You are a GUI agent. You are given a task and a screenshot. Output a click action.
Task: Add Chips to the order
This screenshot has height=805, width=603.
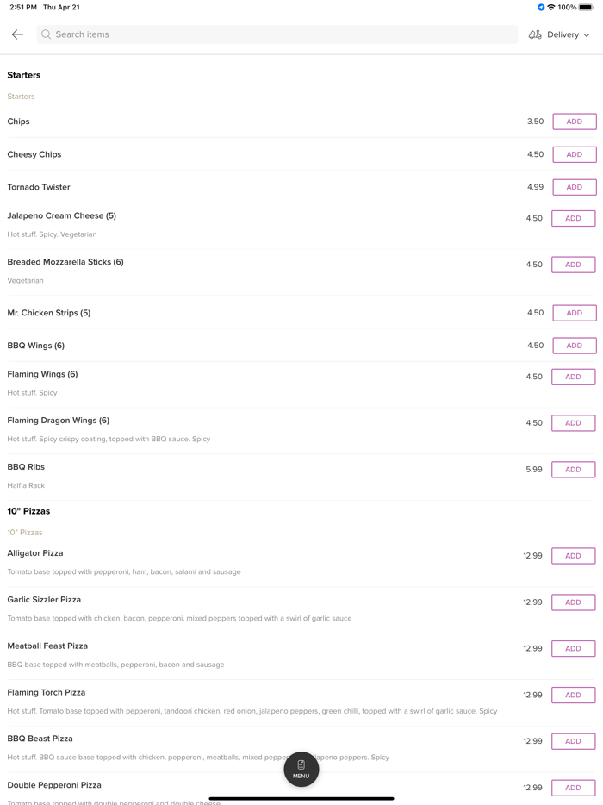click(x=574, y=122)
